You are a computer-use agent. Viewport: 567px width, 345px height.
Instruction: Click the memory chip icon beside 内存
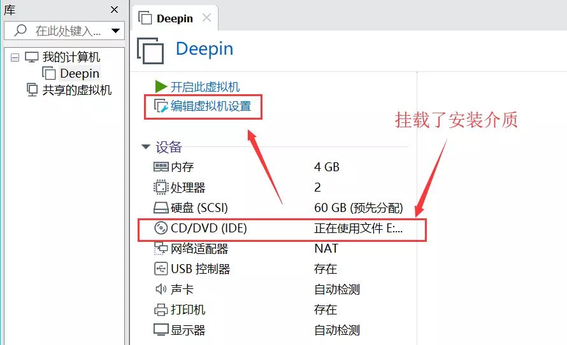pos(161,167)
